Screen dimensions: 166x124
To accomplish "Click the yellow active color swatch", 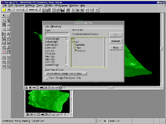I will [x=4, y=10].
